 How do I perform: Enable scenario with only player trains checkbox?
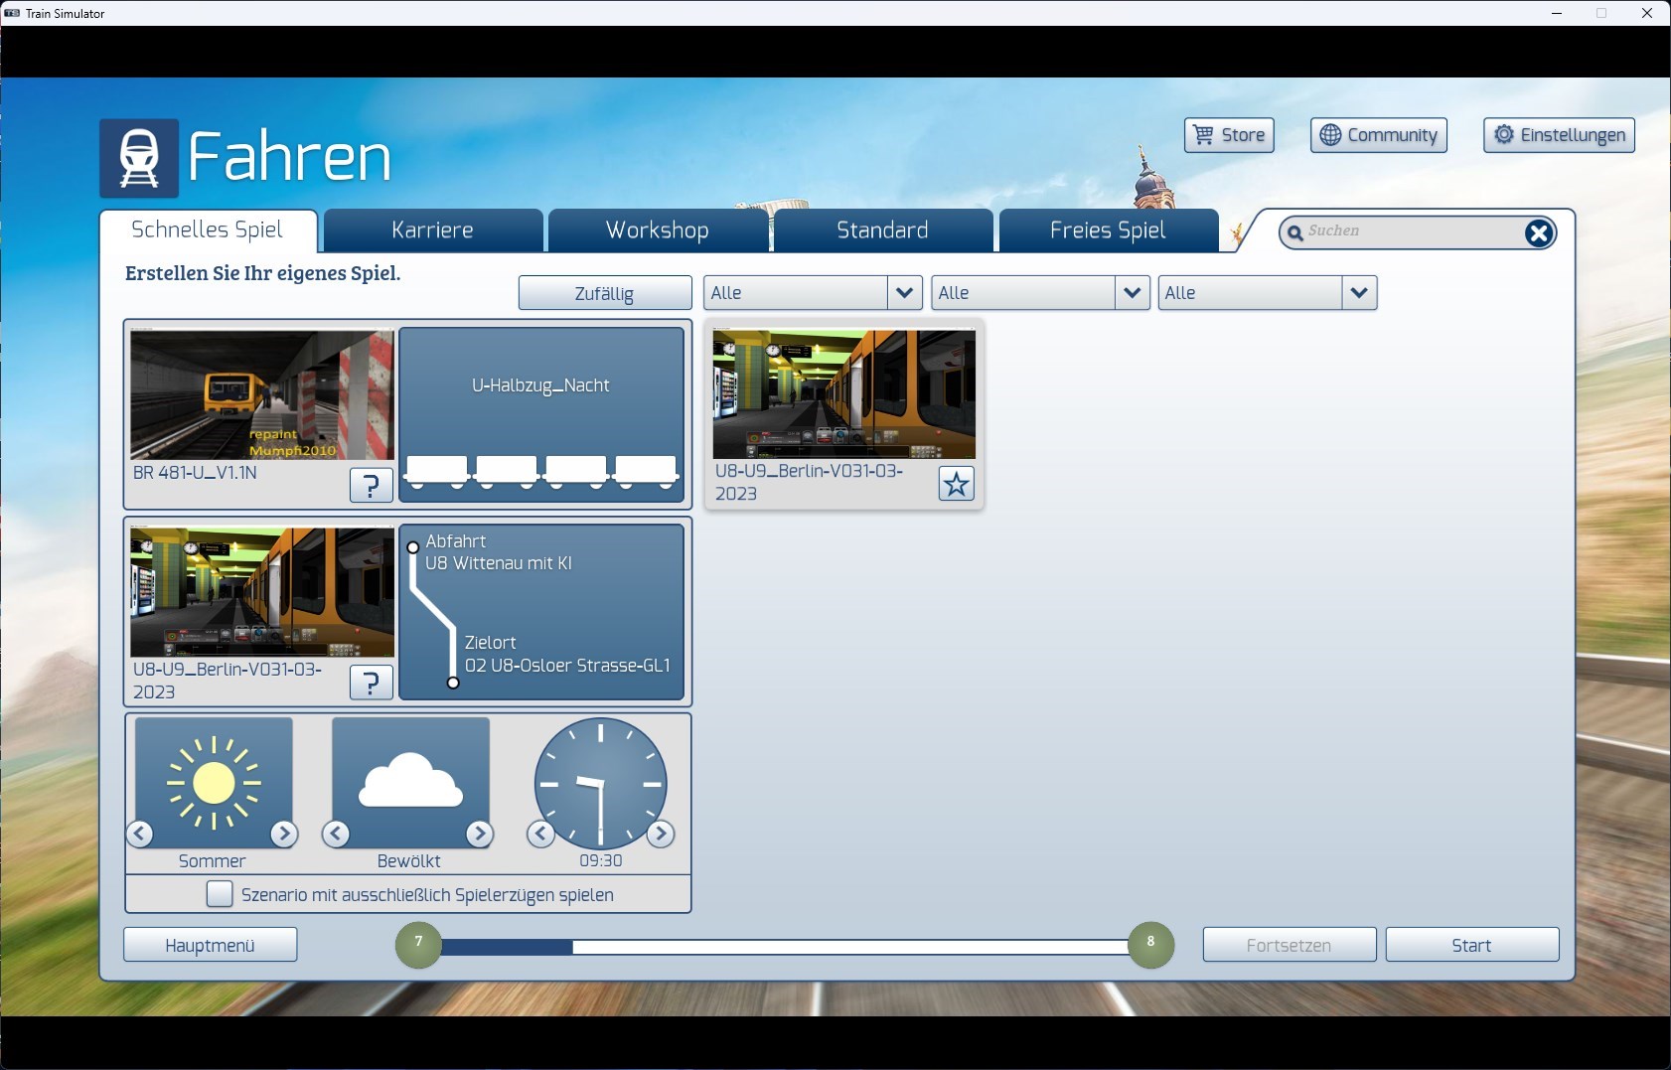[220, 894]
